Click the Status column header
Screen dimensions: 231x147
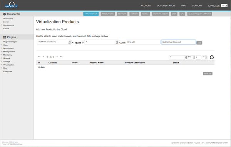point(176,63)
